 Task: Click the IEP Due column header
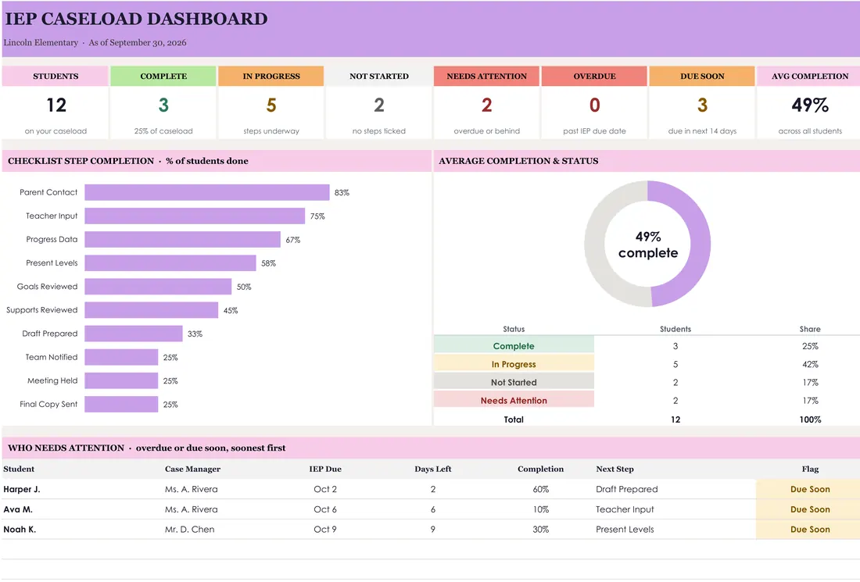[325, 469]
